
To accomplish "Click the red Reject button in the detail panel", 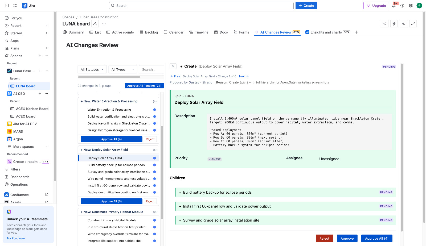I will 324,238.
